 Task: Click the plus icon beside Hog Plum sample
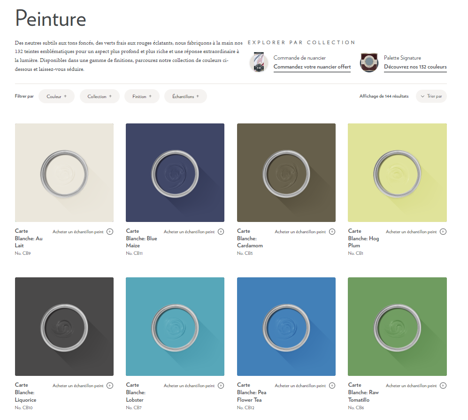[443, 231]
